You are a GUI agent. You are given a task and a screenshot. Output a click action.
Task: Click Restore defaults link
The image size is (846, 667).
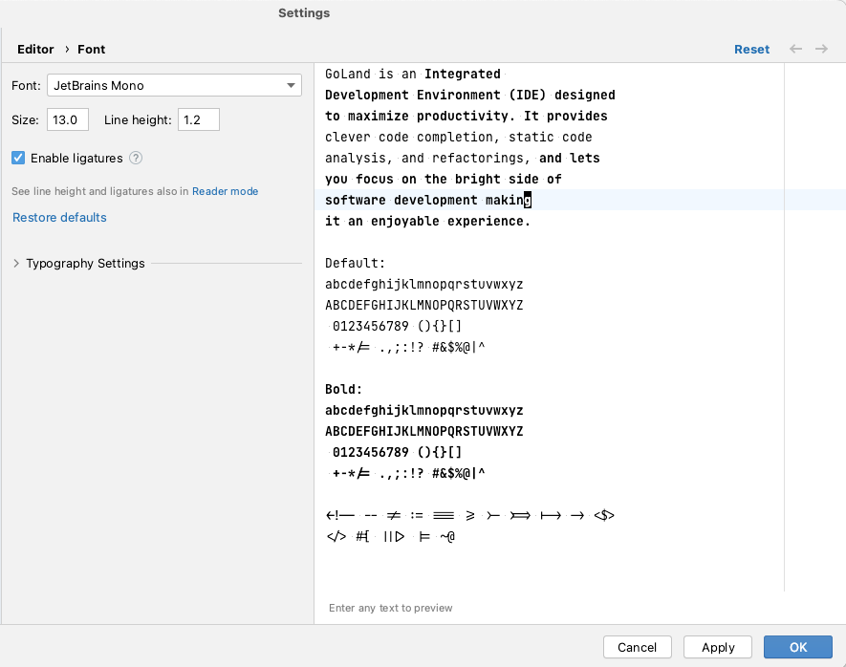59,217
